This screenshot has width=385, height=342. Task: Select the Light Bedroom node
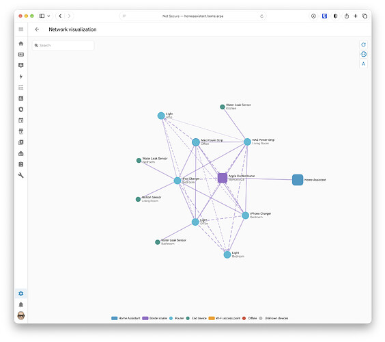(227, 254)
